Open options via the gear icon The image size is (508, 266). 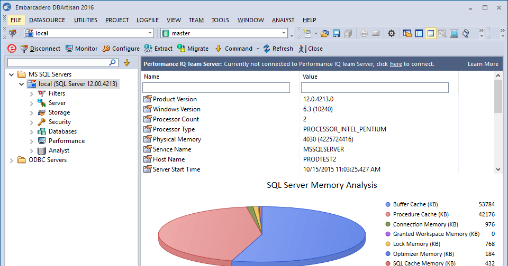click(392, 33)
